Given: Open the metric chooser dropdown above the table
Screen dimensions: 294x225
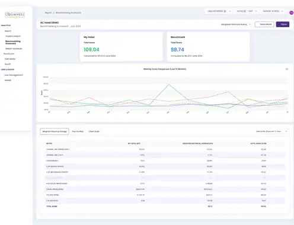Looking at the screenshot, I should pos(271,131).
